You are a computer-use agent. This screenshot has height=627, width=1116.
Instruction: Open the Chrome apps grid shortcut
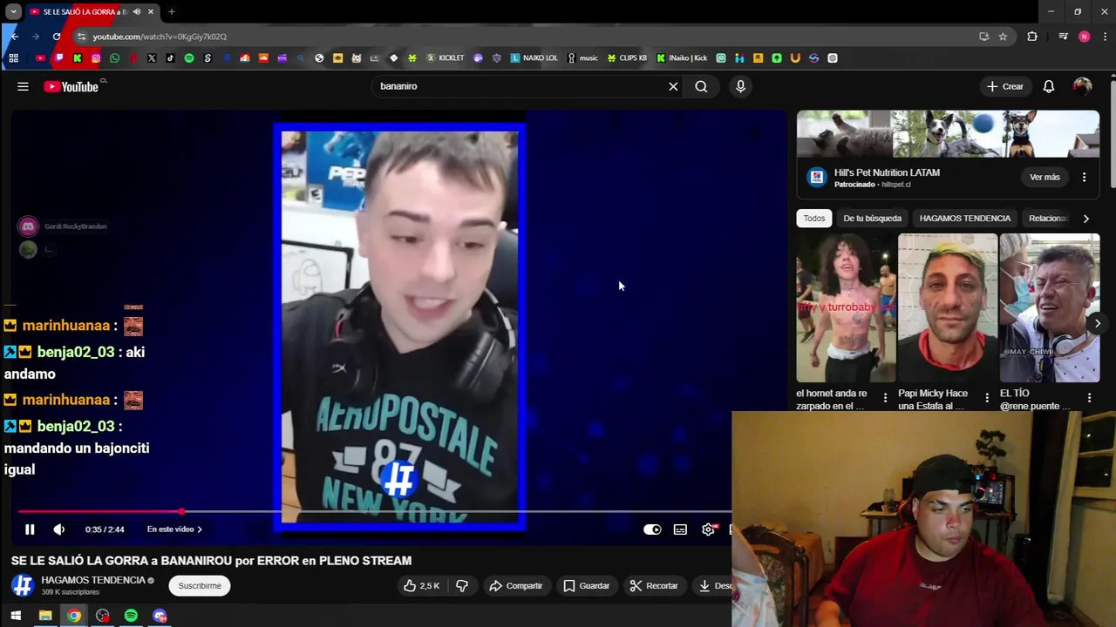[x=13, y=58]
